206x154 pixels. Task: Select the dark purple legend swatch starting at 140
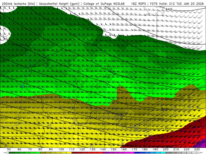click(x=106, y=153)
